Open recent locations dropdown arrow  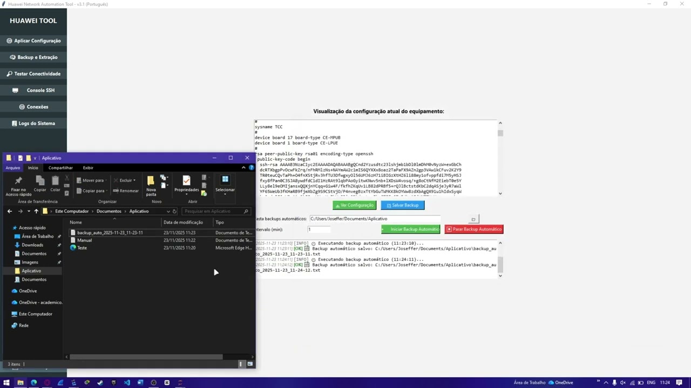pos(29,211)
